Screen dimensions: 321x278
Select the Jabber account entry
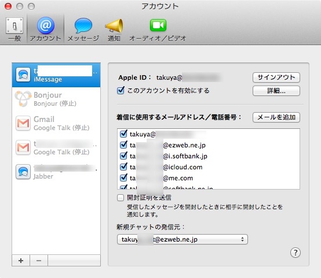(x=56, y=172)
